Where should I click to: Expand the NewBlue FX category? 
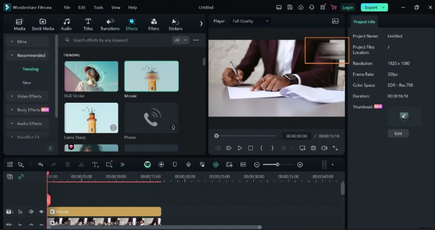click(27, 137)
